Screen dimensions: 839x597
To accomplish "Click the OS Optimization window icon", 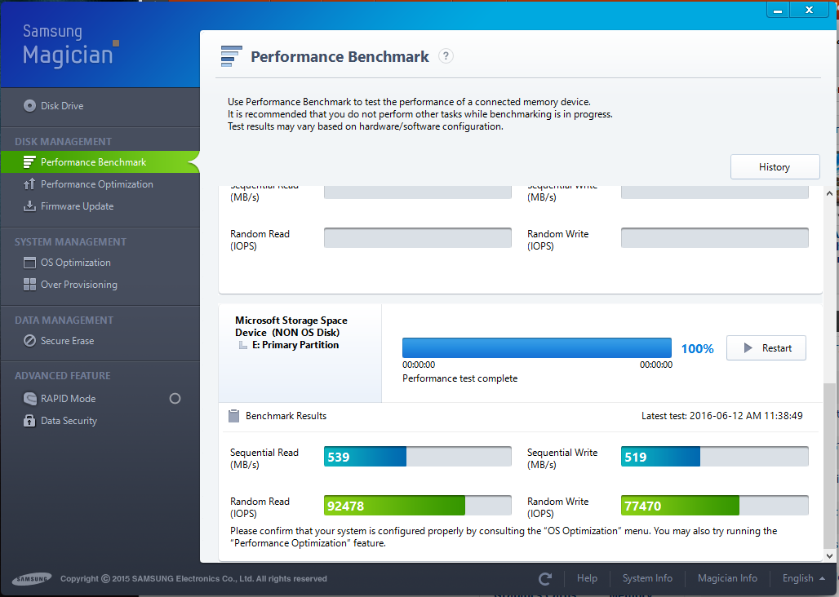I will coord(29,263).
